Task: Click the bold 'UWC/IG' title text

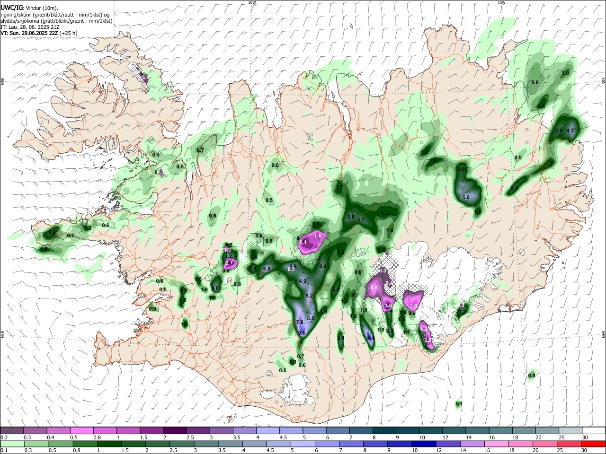Action: coord(11,8)
